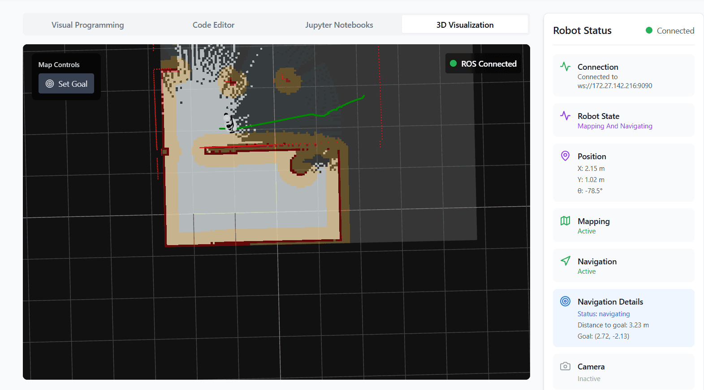Select the 3D Visualization tab
The height and width of the screenshot is (390, 704).
pos(465,25)
